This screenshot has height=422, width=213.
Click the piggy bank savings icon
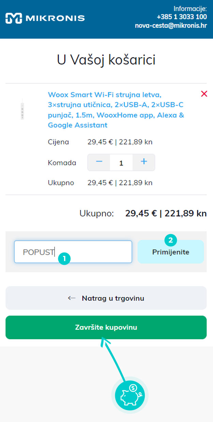click(x=130, y=392)
